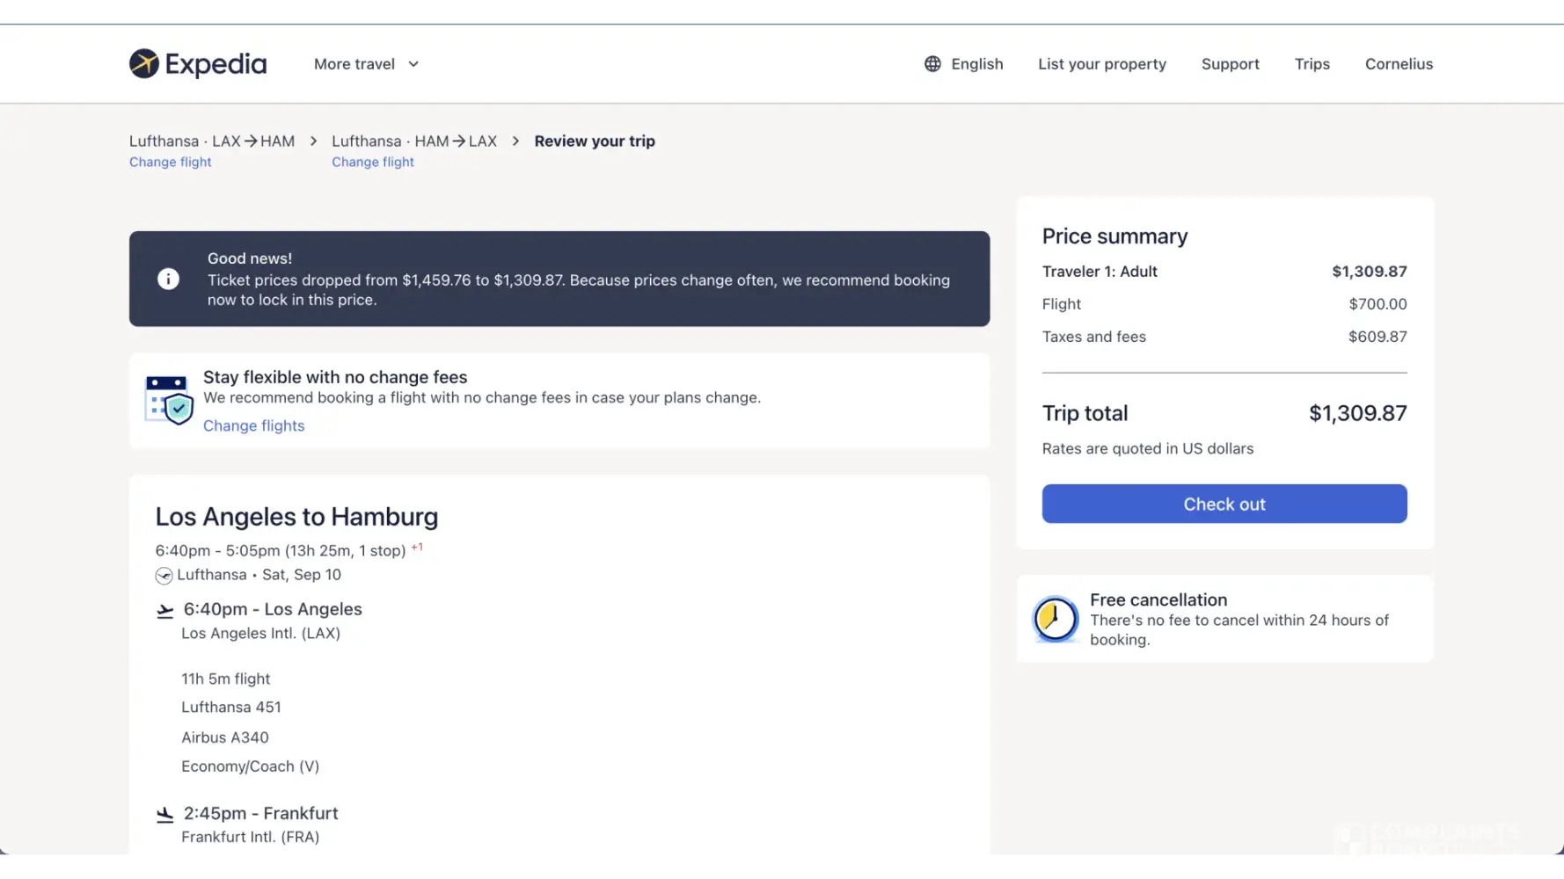Image resolution: width=1564 pixels, height=879 pixels.
Task: Click the calendar shield no-change-fees icon
Action: click(169, 400)
